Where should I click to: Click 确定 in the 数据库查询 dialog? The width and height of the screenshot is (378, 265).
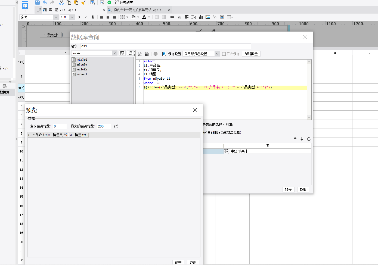click(288, 190)
